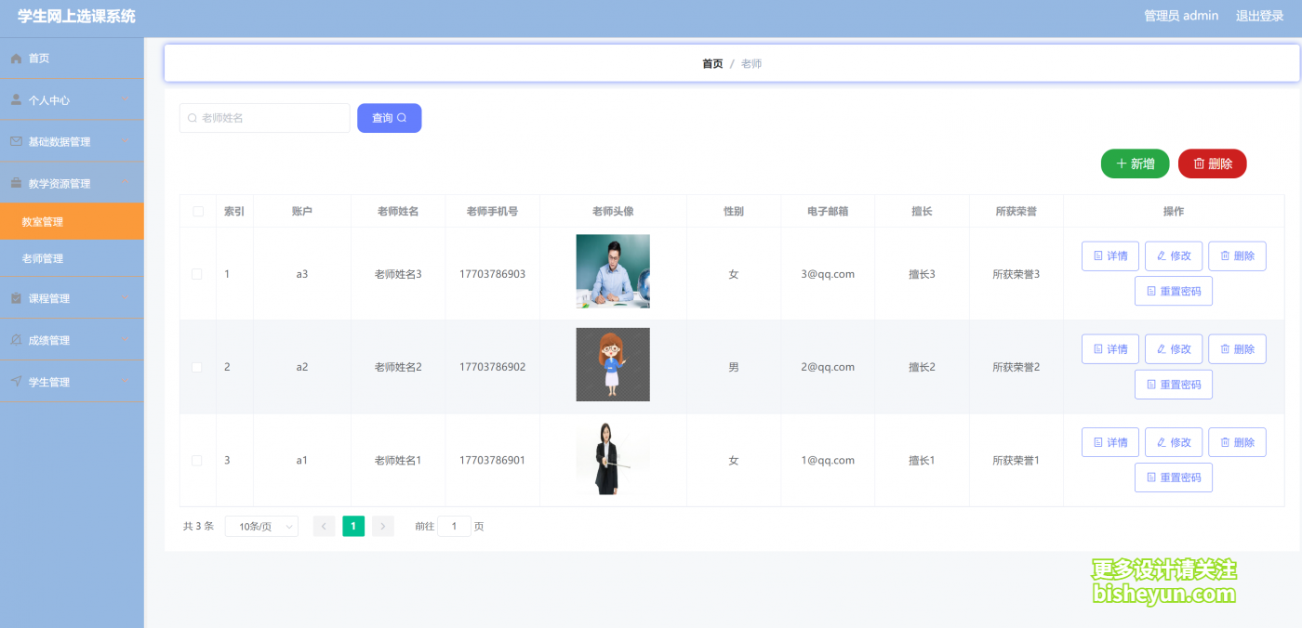Click 退出登录 to log out

[x=1259, y=16]
